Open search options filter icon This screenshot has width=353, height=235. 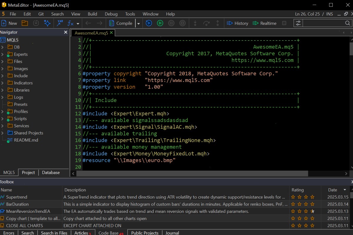tap(298, 23)
